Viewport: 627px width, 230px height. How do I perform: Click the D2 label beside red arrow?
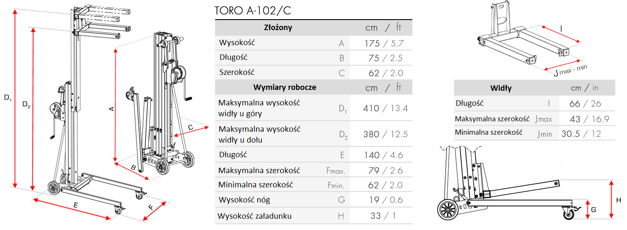point(26,105)
